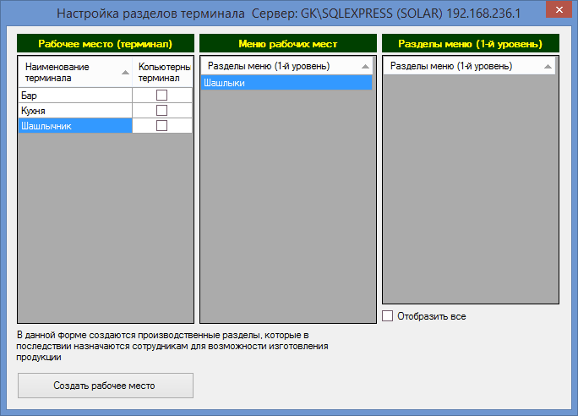Sort by the Наименование терминала column arrow
This screenshot has height=416, width=578.
click(125, 72)
